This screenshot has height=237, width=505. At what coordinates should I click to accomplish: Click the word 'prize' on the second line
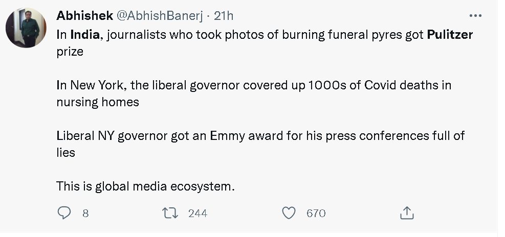70,52
